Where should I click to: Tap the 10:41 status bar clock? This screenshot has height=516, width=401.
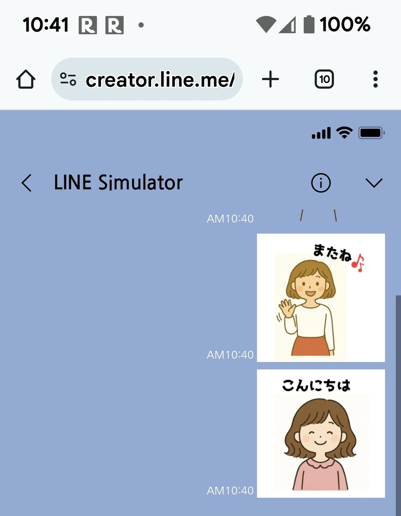(46, 25)
